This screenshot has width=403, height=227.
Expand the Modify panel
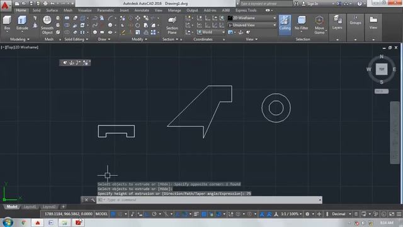point(139,39)
